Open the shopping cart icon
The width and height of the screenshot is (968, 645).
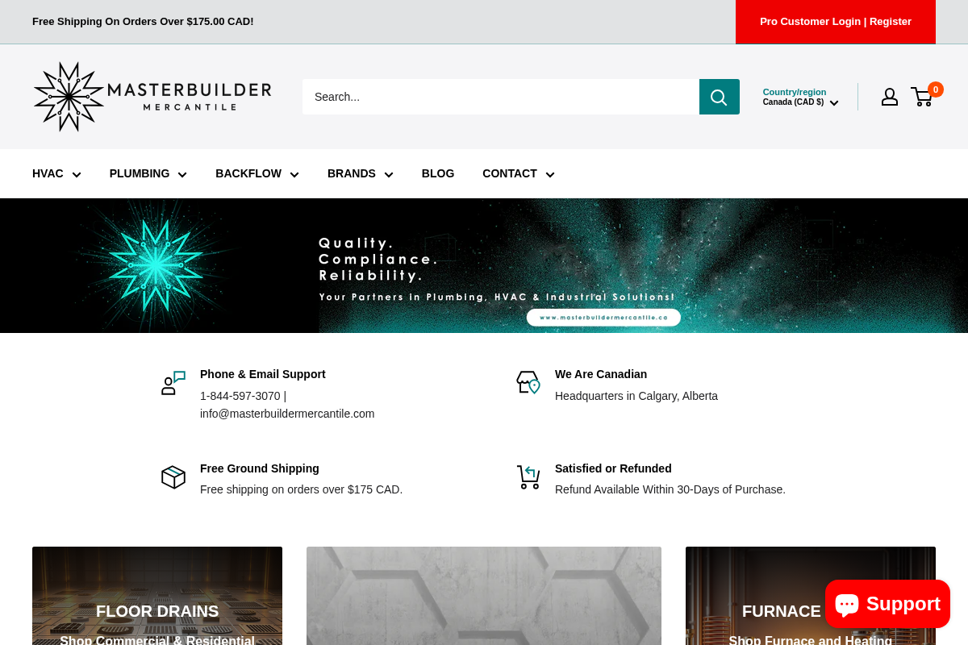click(x=922, y=97)
